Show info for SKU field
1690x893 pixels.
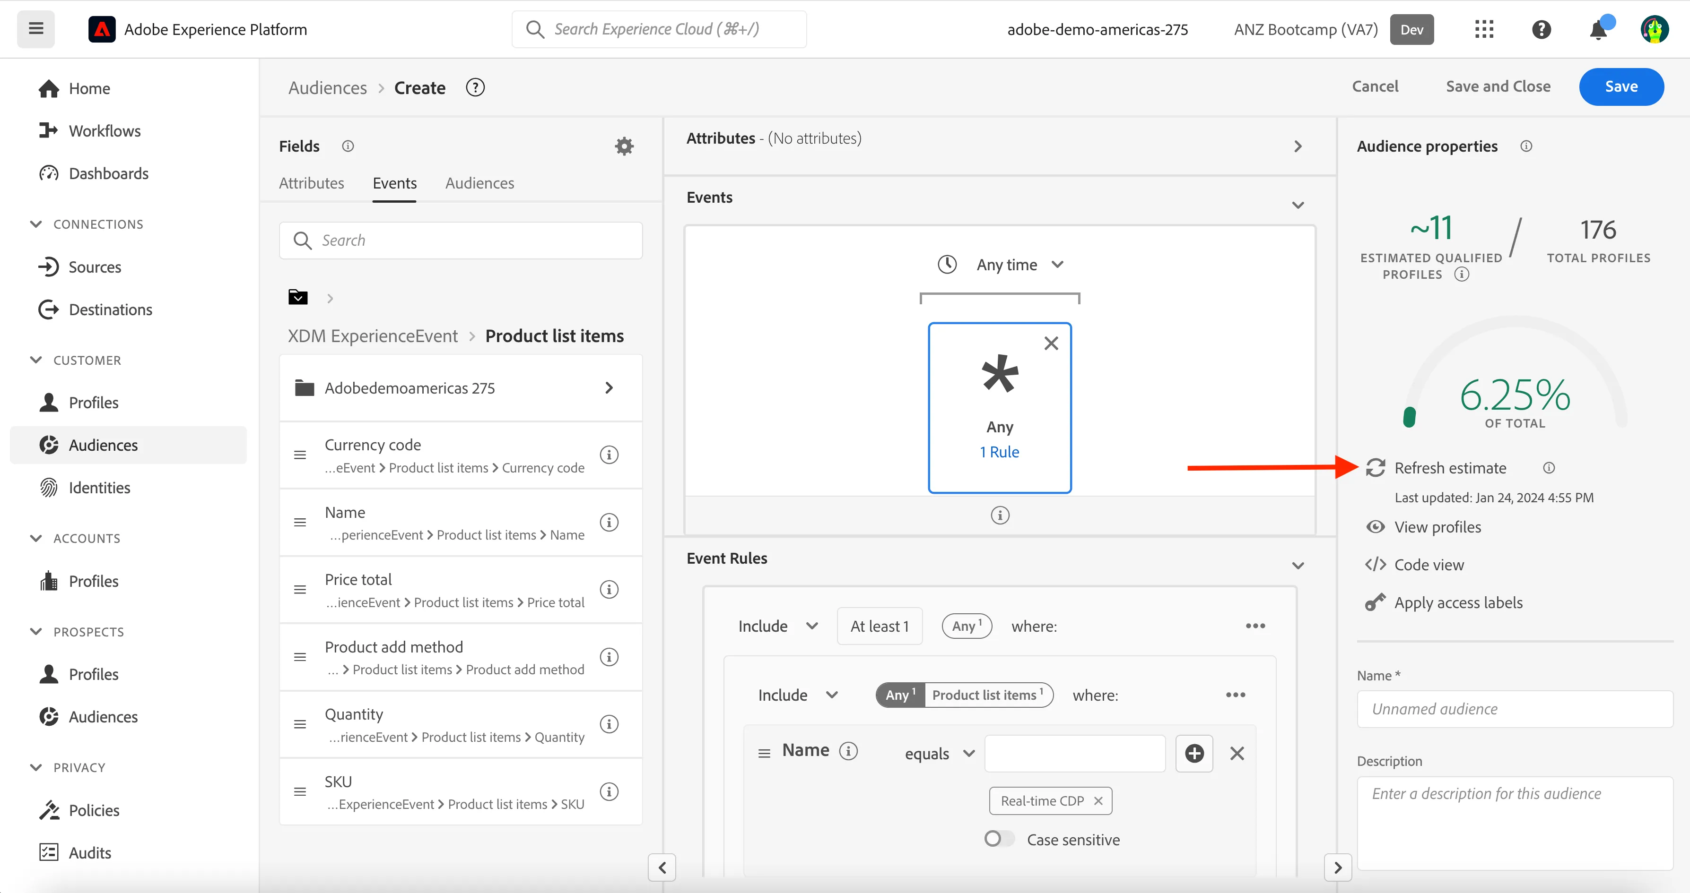(x=609, y=791)
